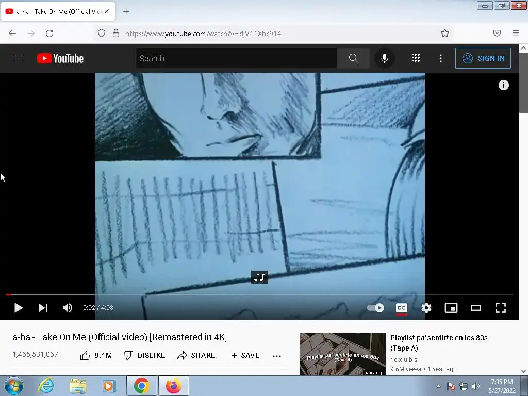Open the system volume tray icon
The image size is (528, 396).
(476, 386)
